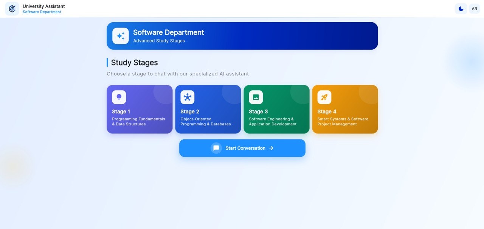Click the arrow icon beside Start Conversation
The width and height of the screenshot is (484, 229).
(x=271, y=148)
